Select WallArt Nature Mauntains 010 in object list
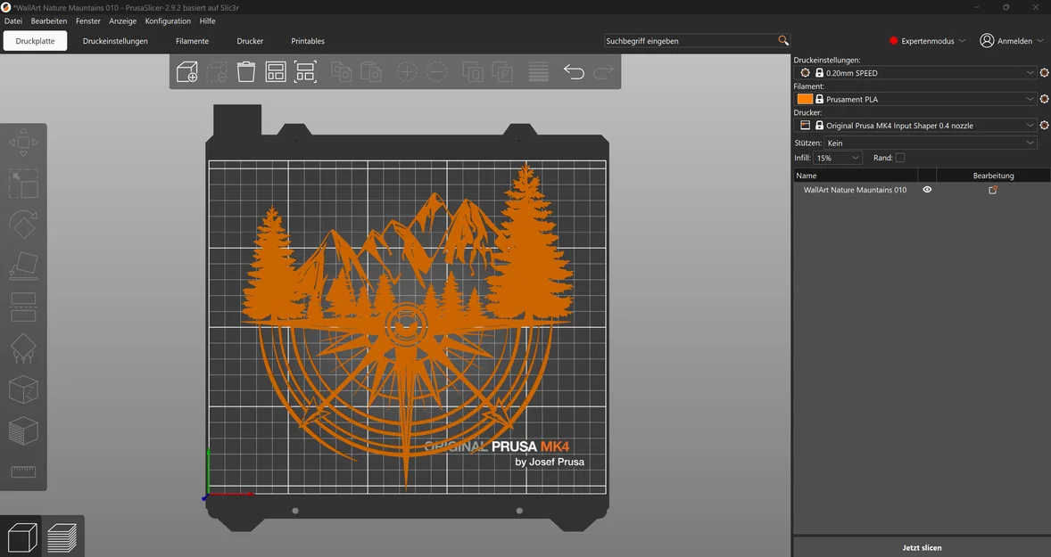Screen dimensions: 1051x557 click(855, 190)
